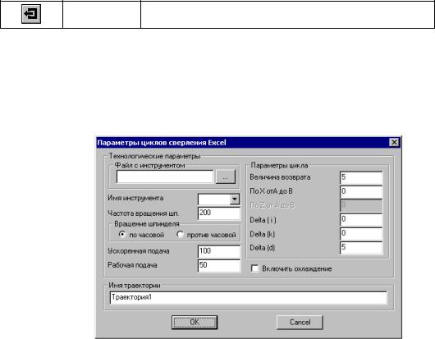
Task: Click Имя траектории text field
Action: pos(249,298)
